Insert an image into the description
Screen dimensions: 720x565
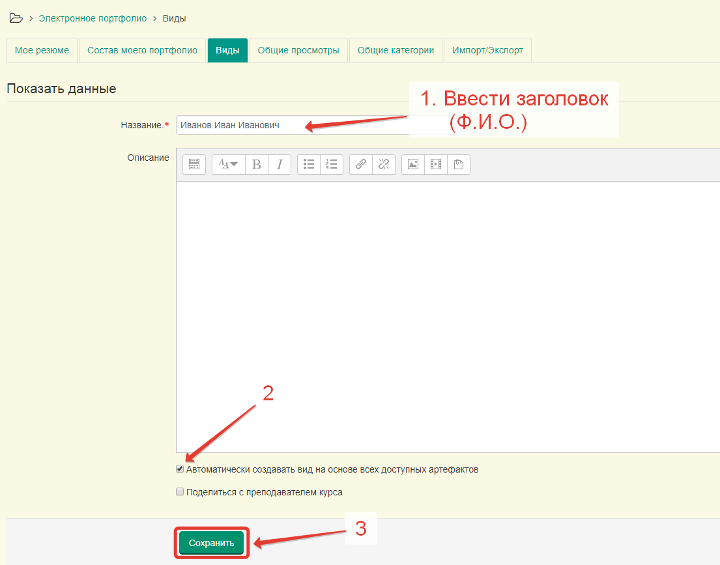(x=412, y=165)
